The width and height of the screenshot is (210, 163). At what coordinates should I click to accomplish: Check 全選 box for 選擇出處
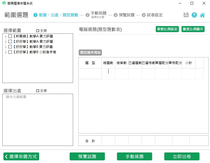[38, 91]
